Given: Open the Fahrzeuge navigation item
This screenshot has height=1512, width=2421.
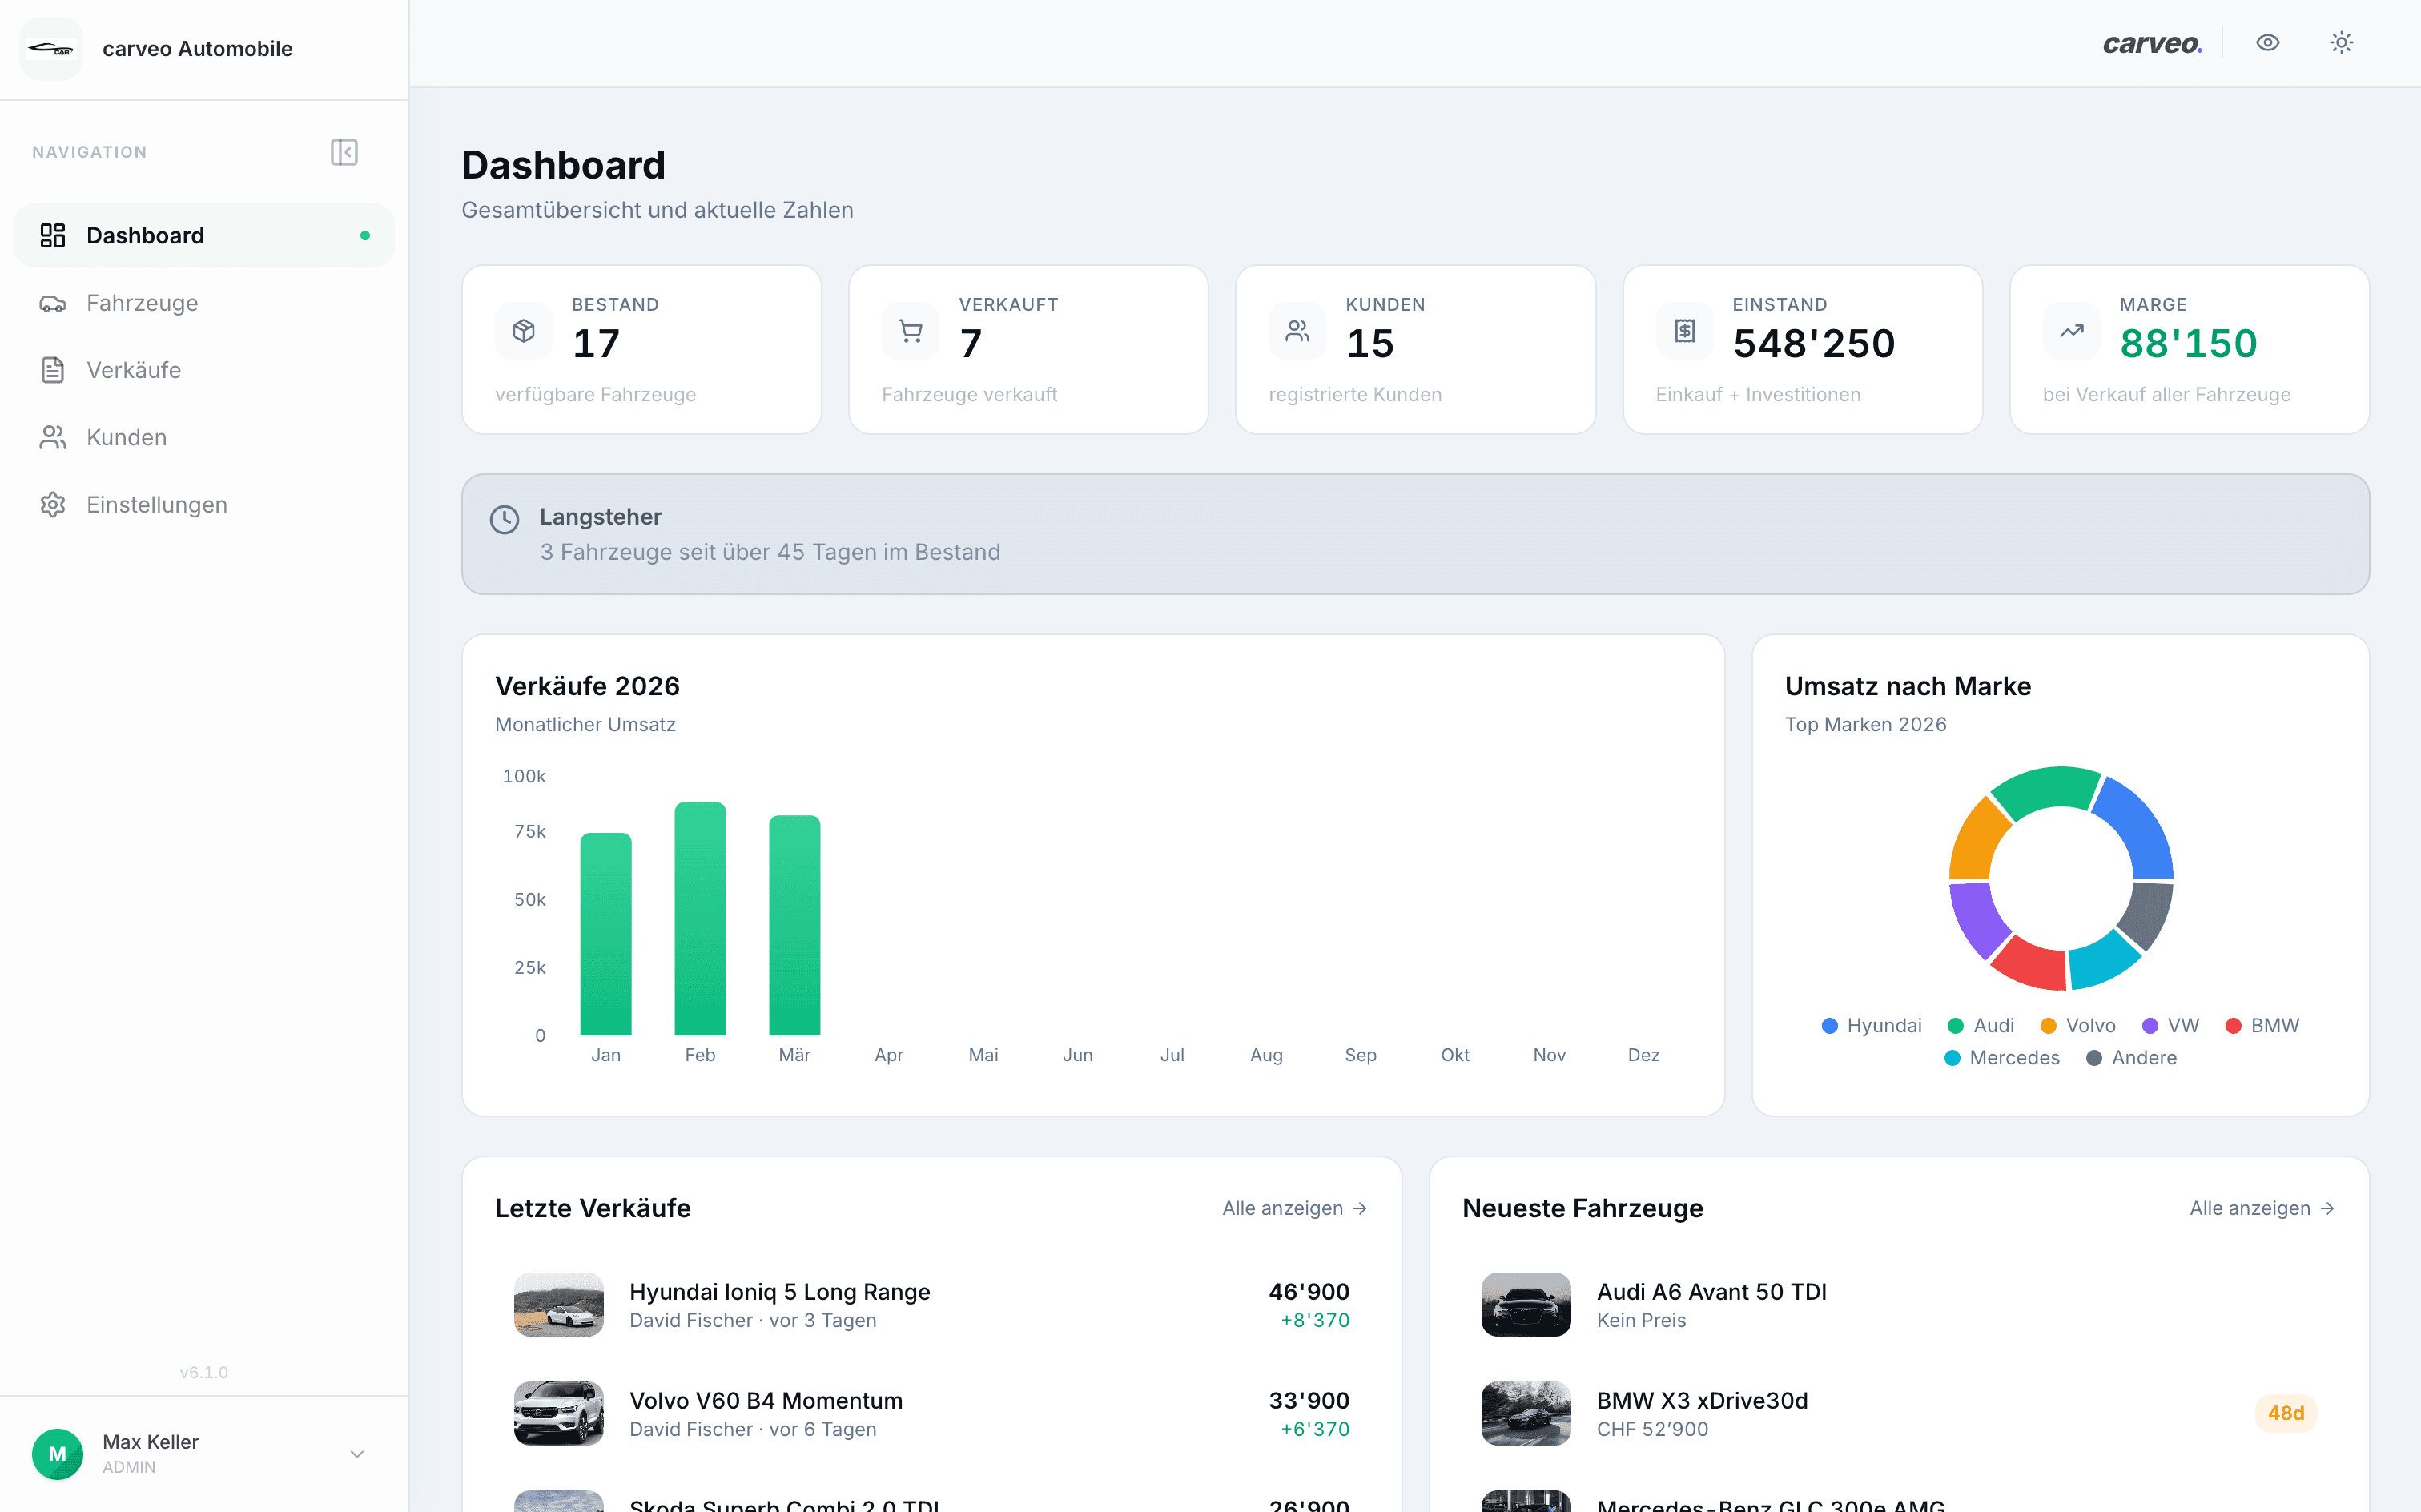Looking at the screenshot, I should 204,303.
